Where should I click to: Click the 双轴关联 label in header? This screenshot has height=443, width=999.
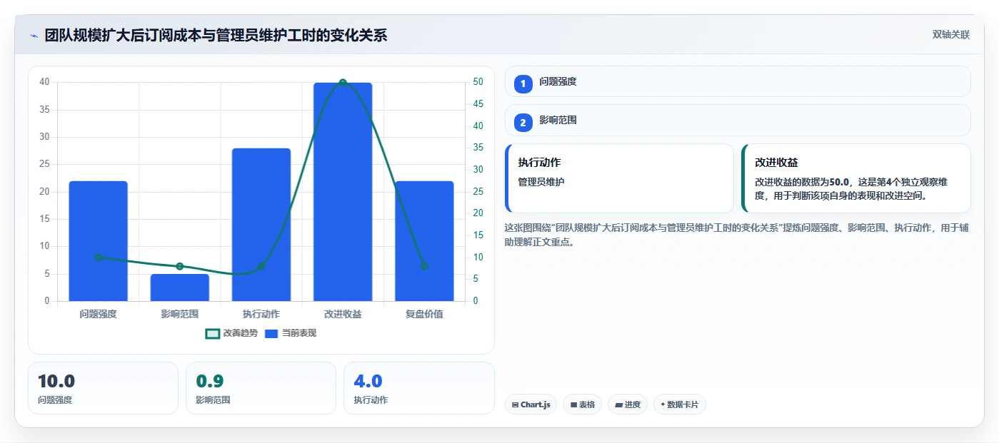950,35
